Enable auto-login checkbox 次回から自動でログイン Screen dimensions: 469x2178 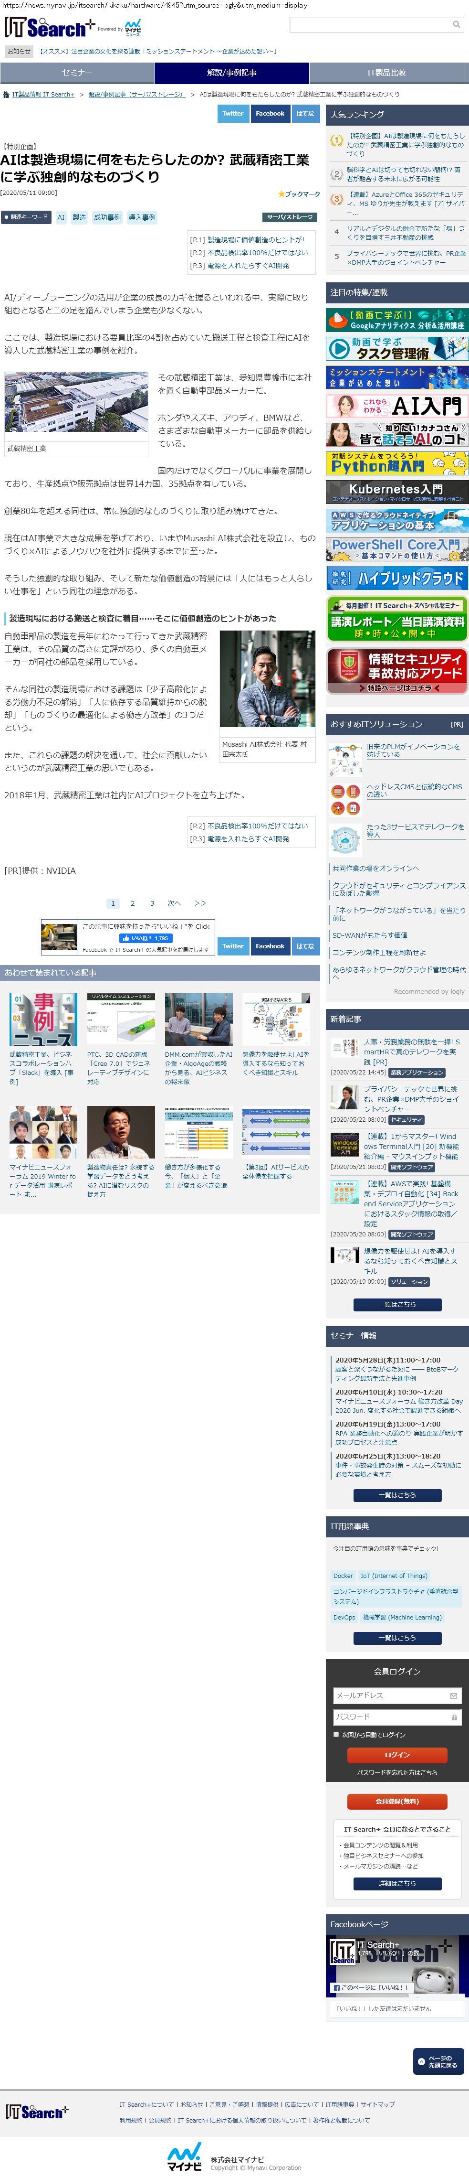pyautogui.click(x=336, y=1734)
